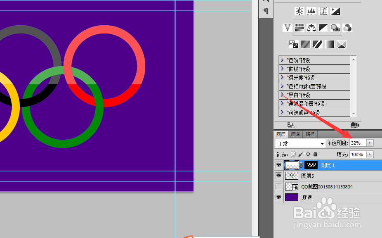Click the "黑白"预设 row text
This screenshot has width=382, height=238.
pos(298,95)
